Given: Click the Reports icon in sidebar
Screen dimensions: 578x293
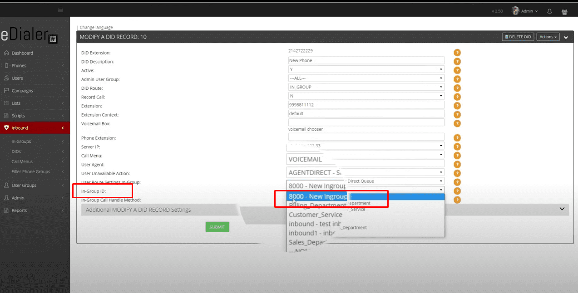Looking at the screenshot, I should point(6,210).
